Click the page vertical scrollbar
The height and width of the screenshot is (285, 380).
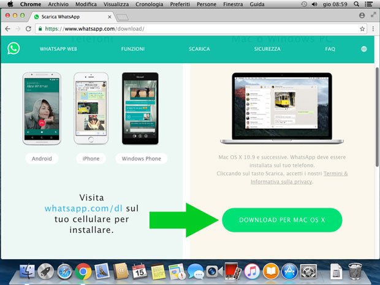point(377,117)
